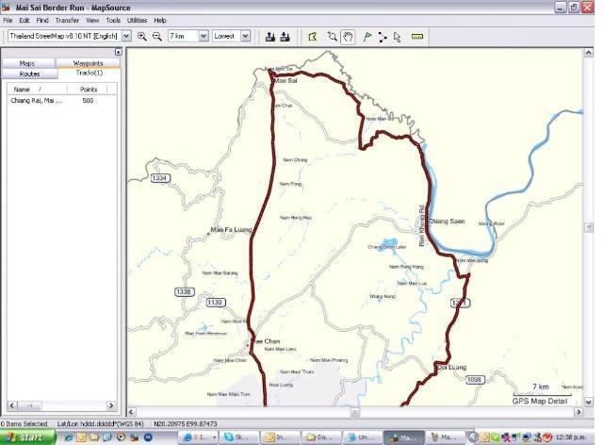Click the Doi Luang label on map
The width and height of the screenshot is (603, 445).
coord(452,368)
